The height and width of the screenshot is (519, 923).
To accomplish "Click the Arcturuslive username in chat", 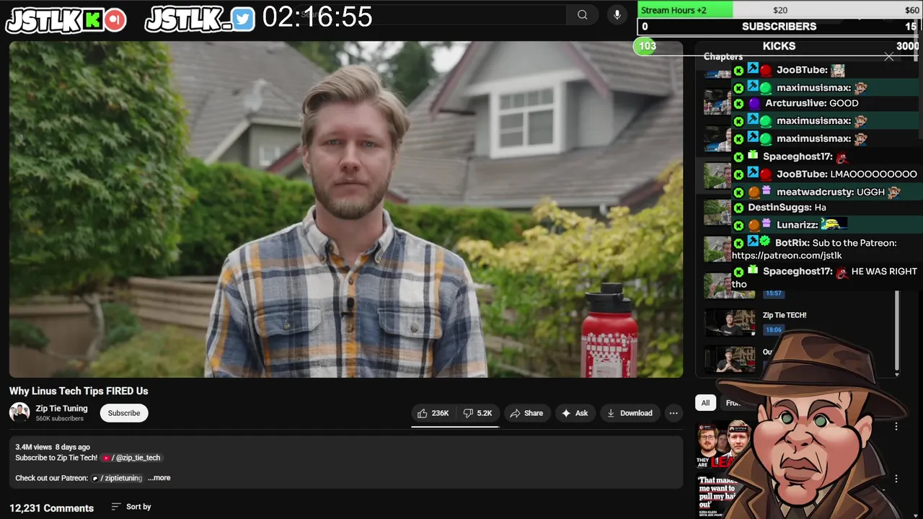I will pos(796,103).
